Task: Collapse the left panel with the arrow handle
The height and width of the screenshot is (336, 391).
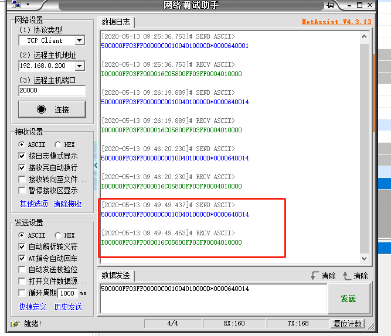Action: pos(96,165)
